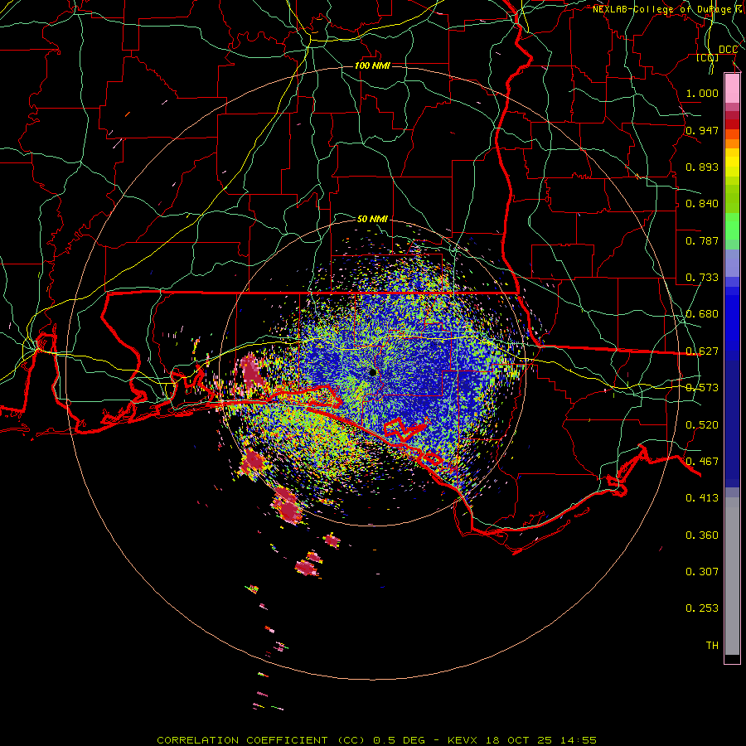Click the 50 NMI range ring label
The width and height of the screenshot is (746, 746).
coord(372,219)
